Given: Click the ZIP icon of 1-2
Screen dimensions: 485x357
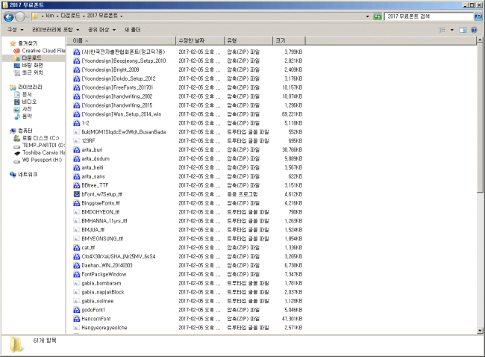Looking at the screenshot, I should click(x=76, y=123).
